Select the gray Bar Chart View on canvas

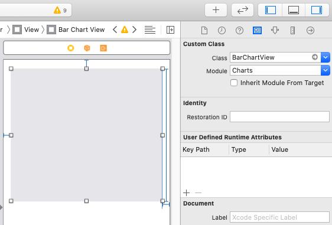click(87, 135)
